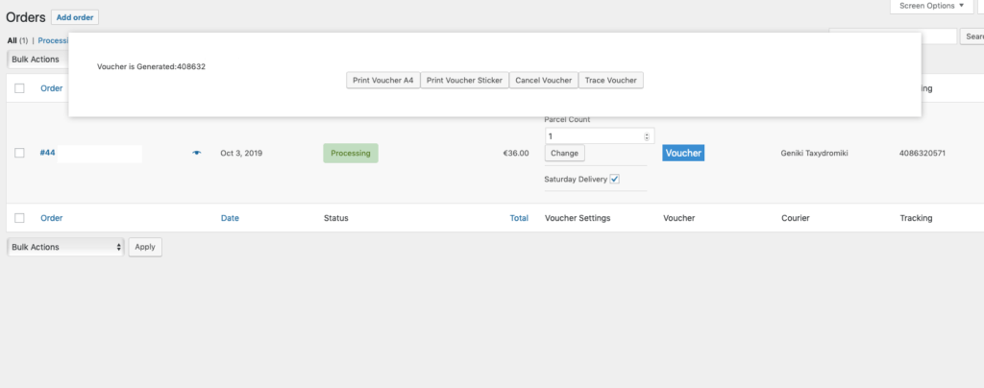Image resolution: width=984 pixels, height=388 pixels.
Task: Click Print Voucher Sticker button
Action: click(x=464, y=81)
